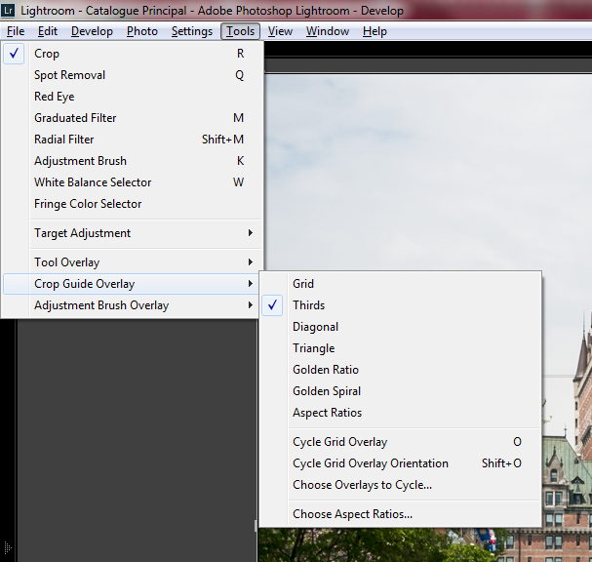Click Cycle Grid Overlay Orientation
This screenshot has height=562, width=592.
[x=401, y=463]
